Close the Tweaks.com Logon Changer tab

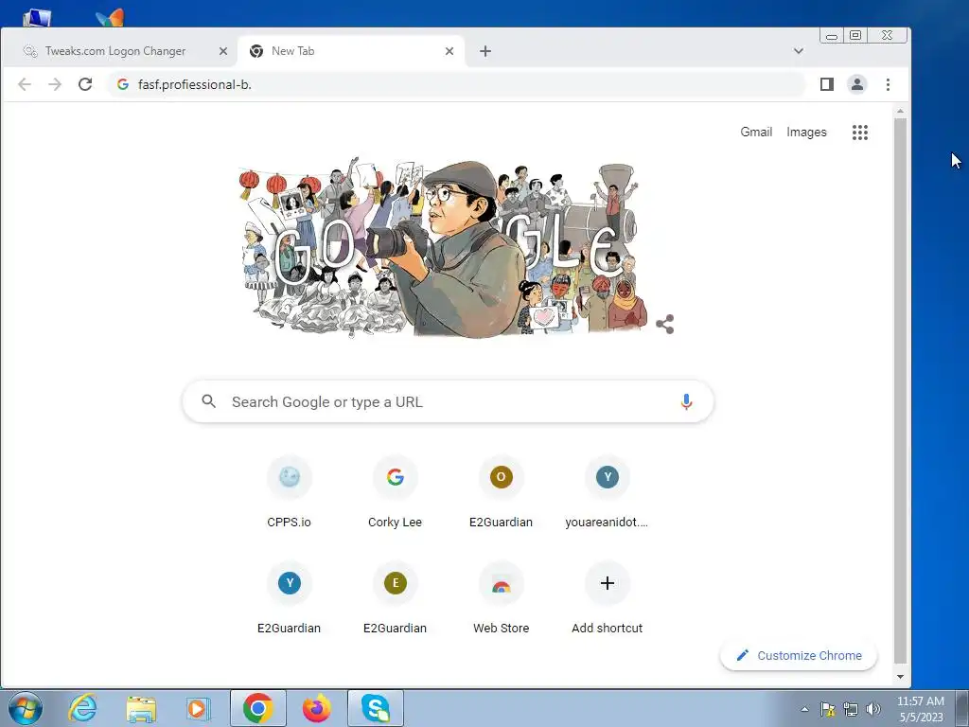[x=223, y=51]
